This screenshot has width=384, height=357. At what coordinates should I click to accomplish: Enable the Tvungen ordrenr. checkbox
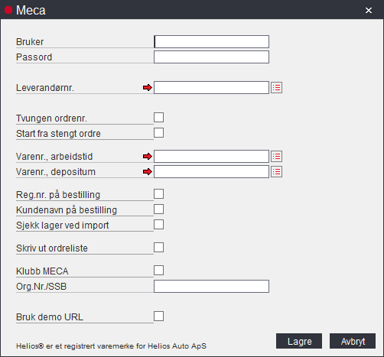158,118
